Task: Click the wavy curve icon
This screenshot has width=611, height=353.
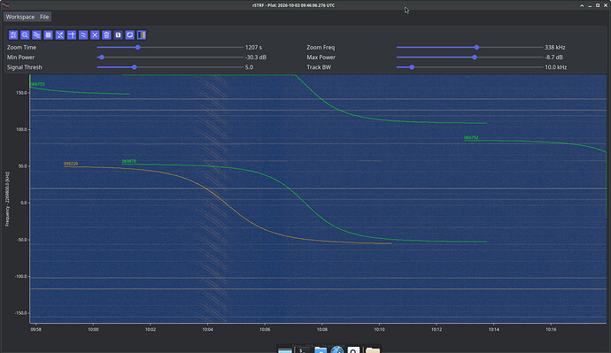Action: coord(83,35)
